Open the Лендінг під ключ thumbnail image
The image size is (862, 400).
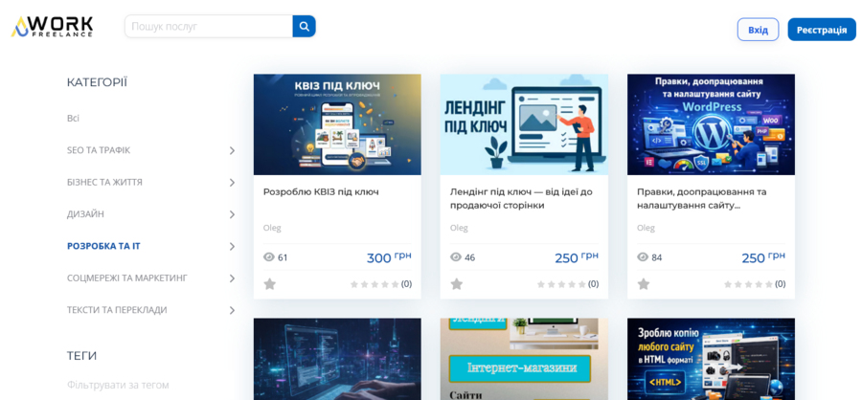(x=524, y=124)
